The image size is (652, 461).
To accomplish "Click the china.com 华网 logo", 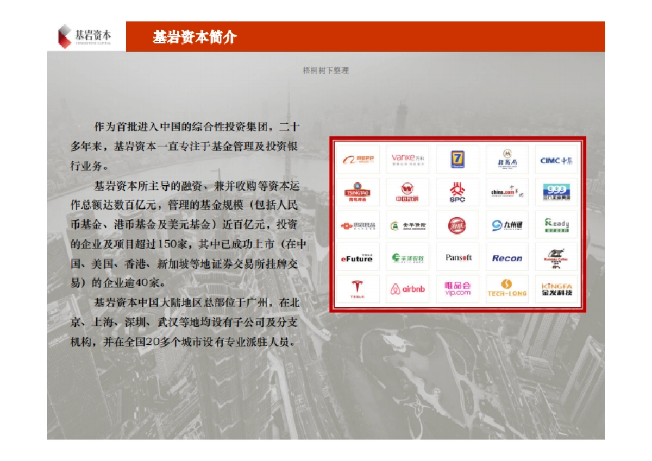I will (x=506, y=192).
